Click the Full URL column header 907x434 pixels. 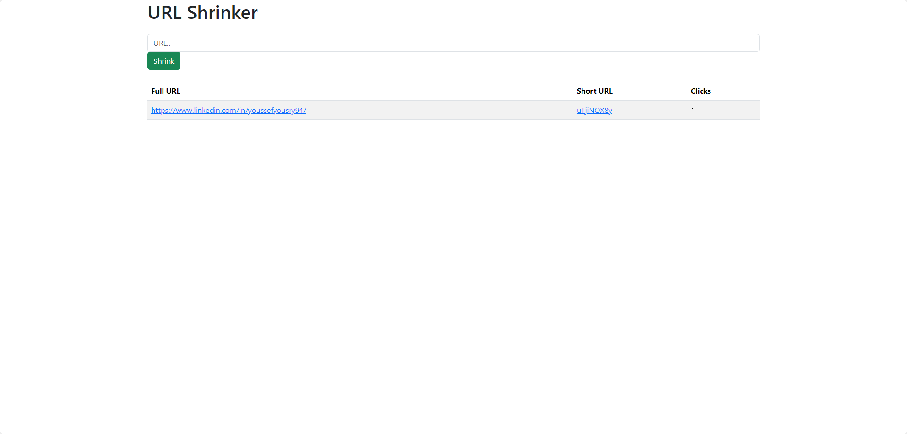[166, 91]
